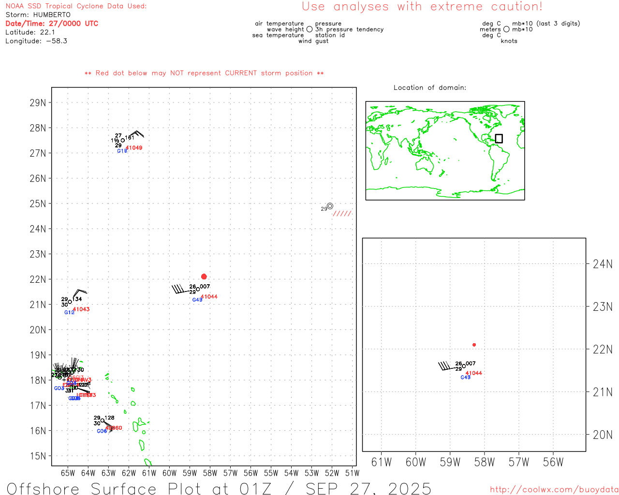The width and height of the screenshot is (619, 495).
Task: Click the 62W longitude axis label
Action: [x=129, y=473]
